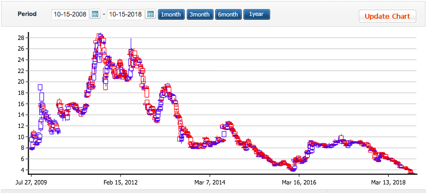Open the start date calendar picker

point(95,14)
